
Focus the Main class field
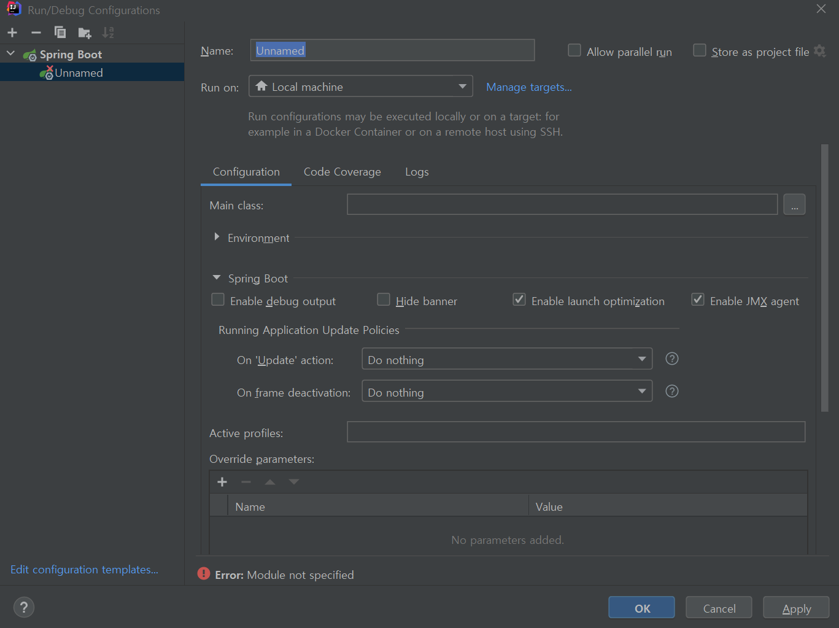562,204
